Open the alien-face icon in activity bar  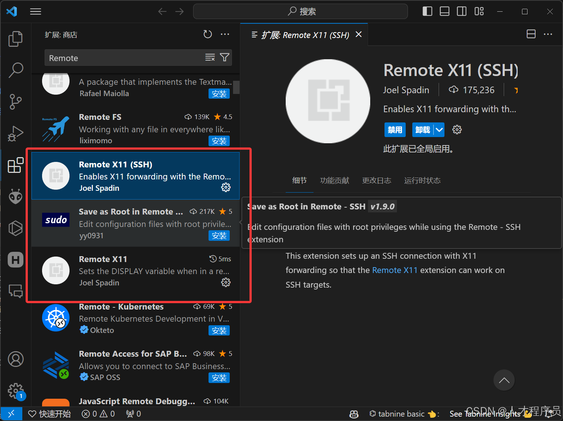click(x=15, y=197)
